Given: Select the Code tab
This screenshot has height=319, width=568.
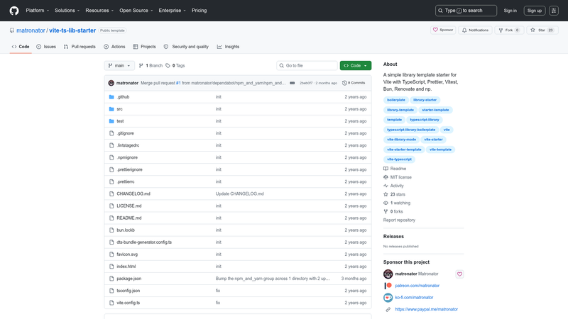Looking at the screenshot, I should (21, 47).
